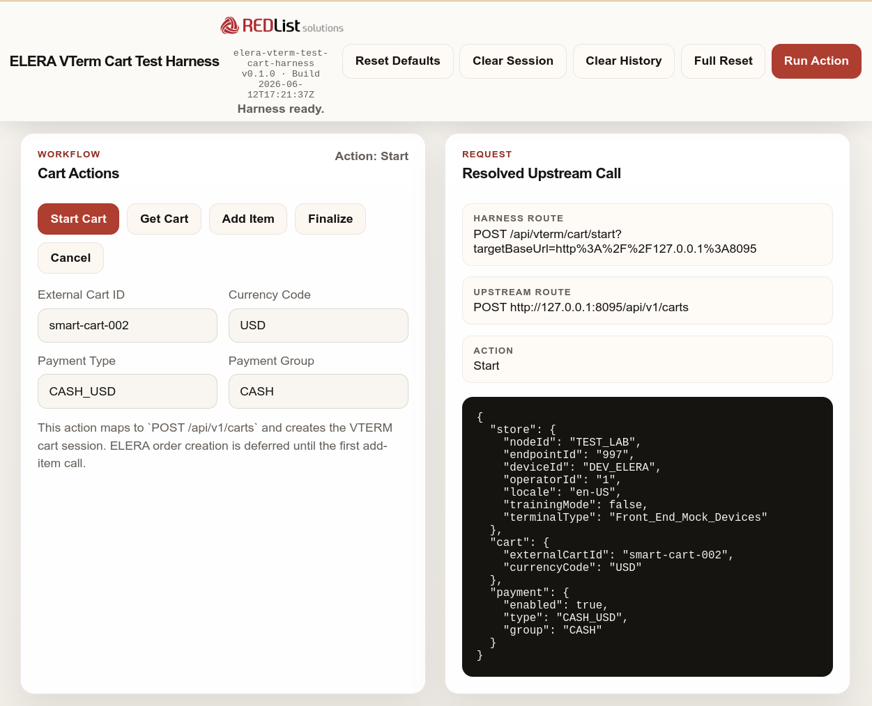
Task: Edit the Payment Type field
Action: [x=128, y=391]
